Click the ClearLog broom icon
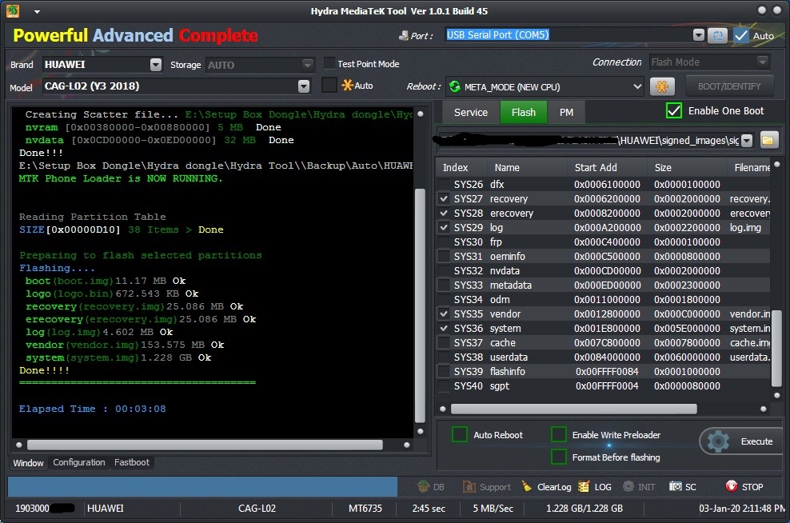Image resolution: width=790 pixels, height=523 pixels. pyautogui.click(x=526, y=486)
